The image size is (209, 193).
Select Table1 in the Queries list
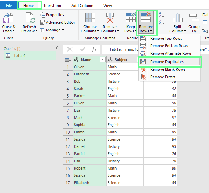click(21, 56)
